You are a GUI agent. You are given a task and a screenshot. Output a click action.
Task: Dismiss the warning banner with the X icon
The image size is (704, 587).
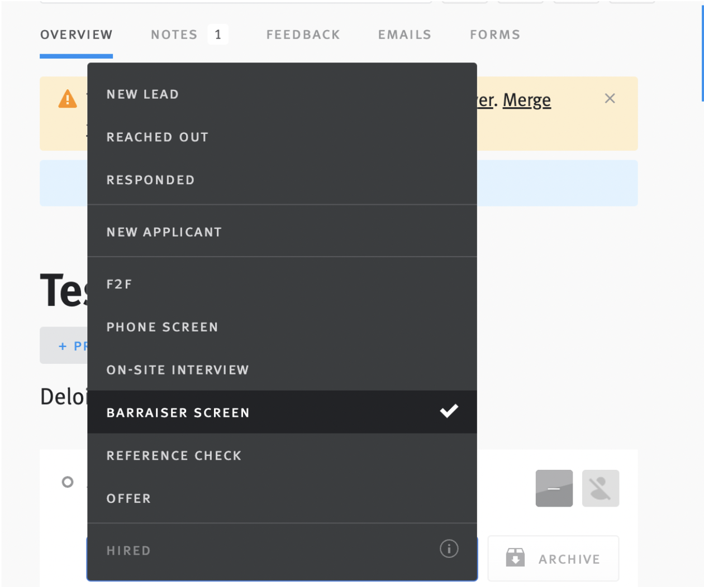(x=610, y=98)
